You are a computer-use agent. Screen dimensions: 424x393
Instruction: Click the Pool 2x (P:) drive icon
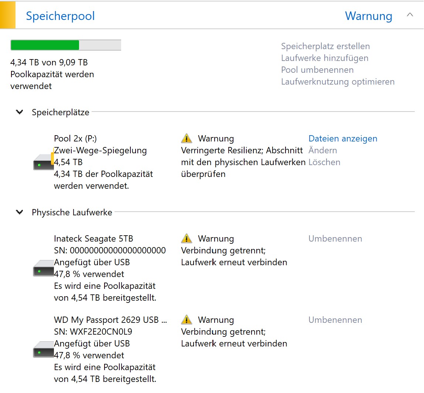[44, 162]
